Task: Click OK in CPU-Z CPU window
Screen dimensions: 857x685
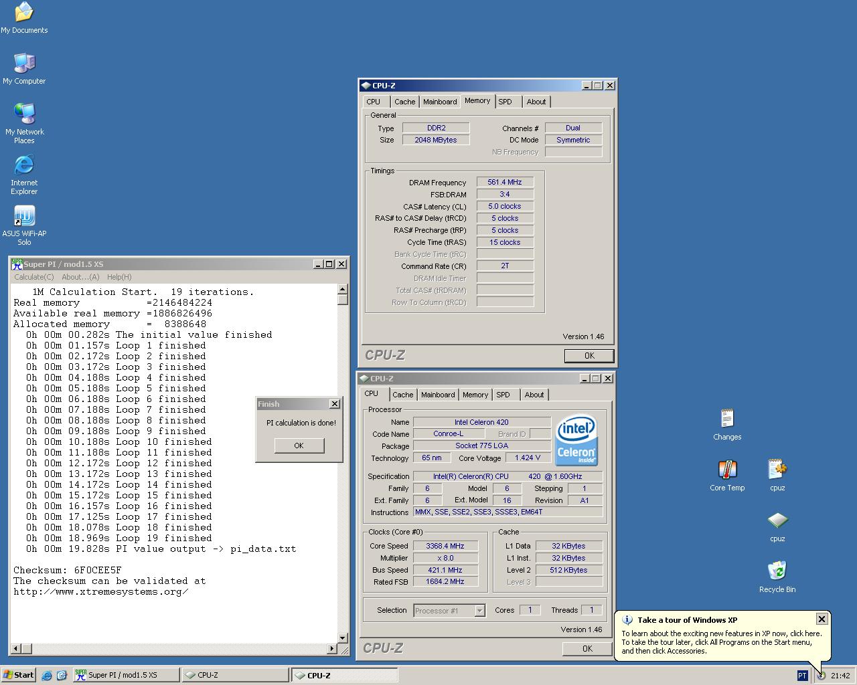Action: click(587, 648)
